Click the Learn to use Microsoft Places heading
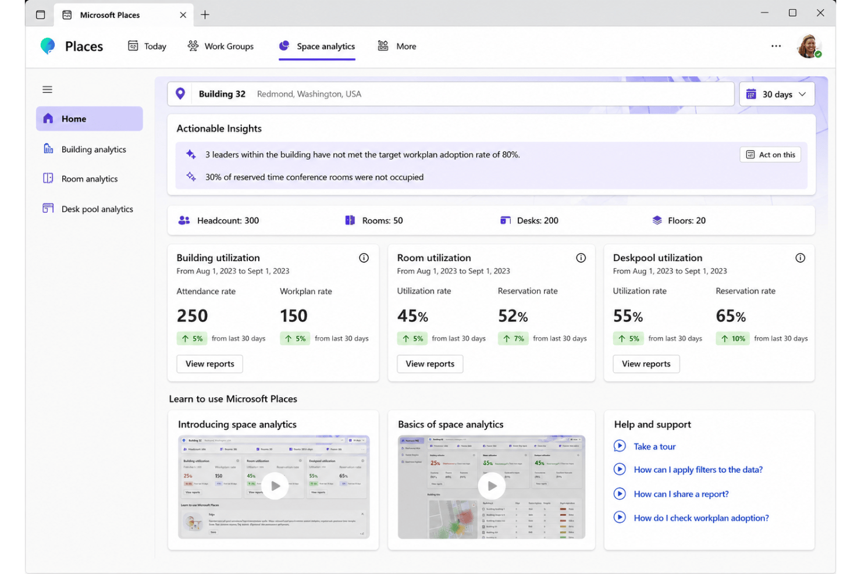This screenshot has width=861, height=574. [233, 399]
